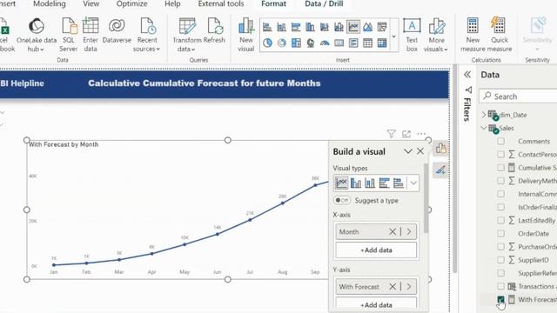Expand the With Forecast field options arrow
557x313 pixels.
pos(409,287)
